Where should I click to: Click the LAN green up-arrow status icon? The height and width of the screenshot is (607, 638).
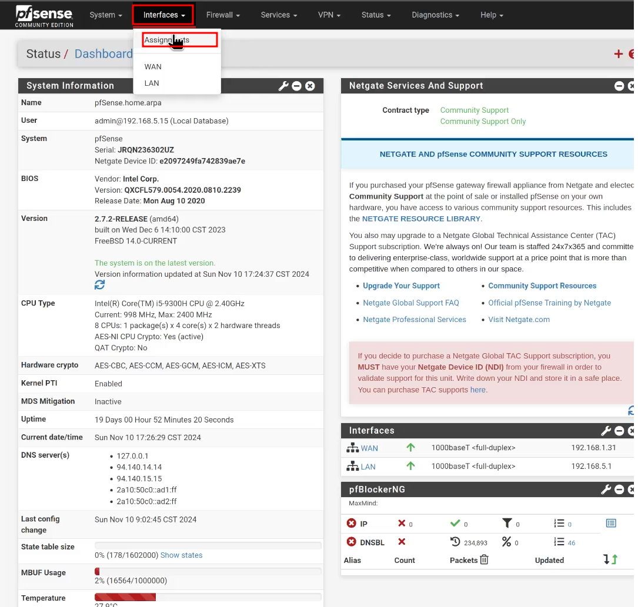[x=410, y=466]
